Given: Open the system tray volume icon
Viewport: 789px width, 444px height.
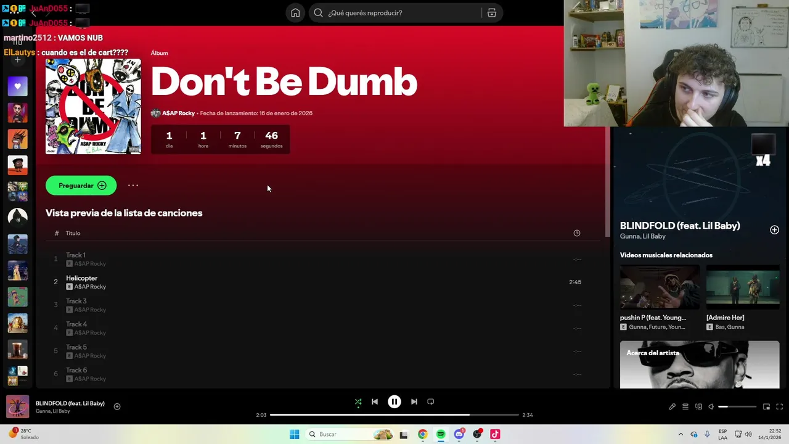Looking at the screenshot, I should coord(748,434).
